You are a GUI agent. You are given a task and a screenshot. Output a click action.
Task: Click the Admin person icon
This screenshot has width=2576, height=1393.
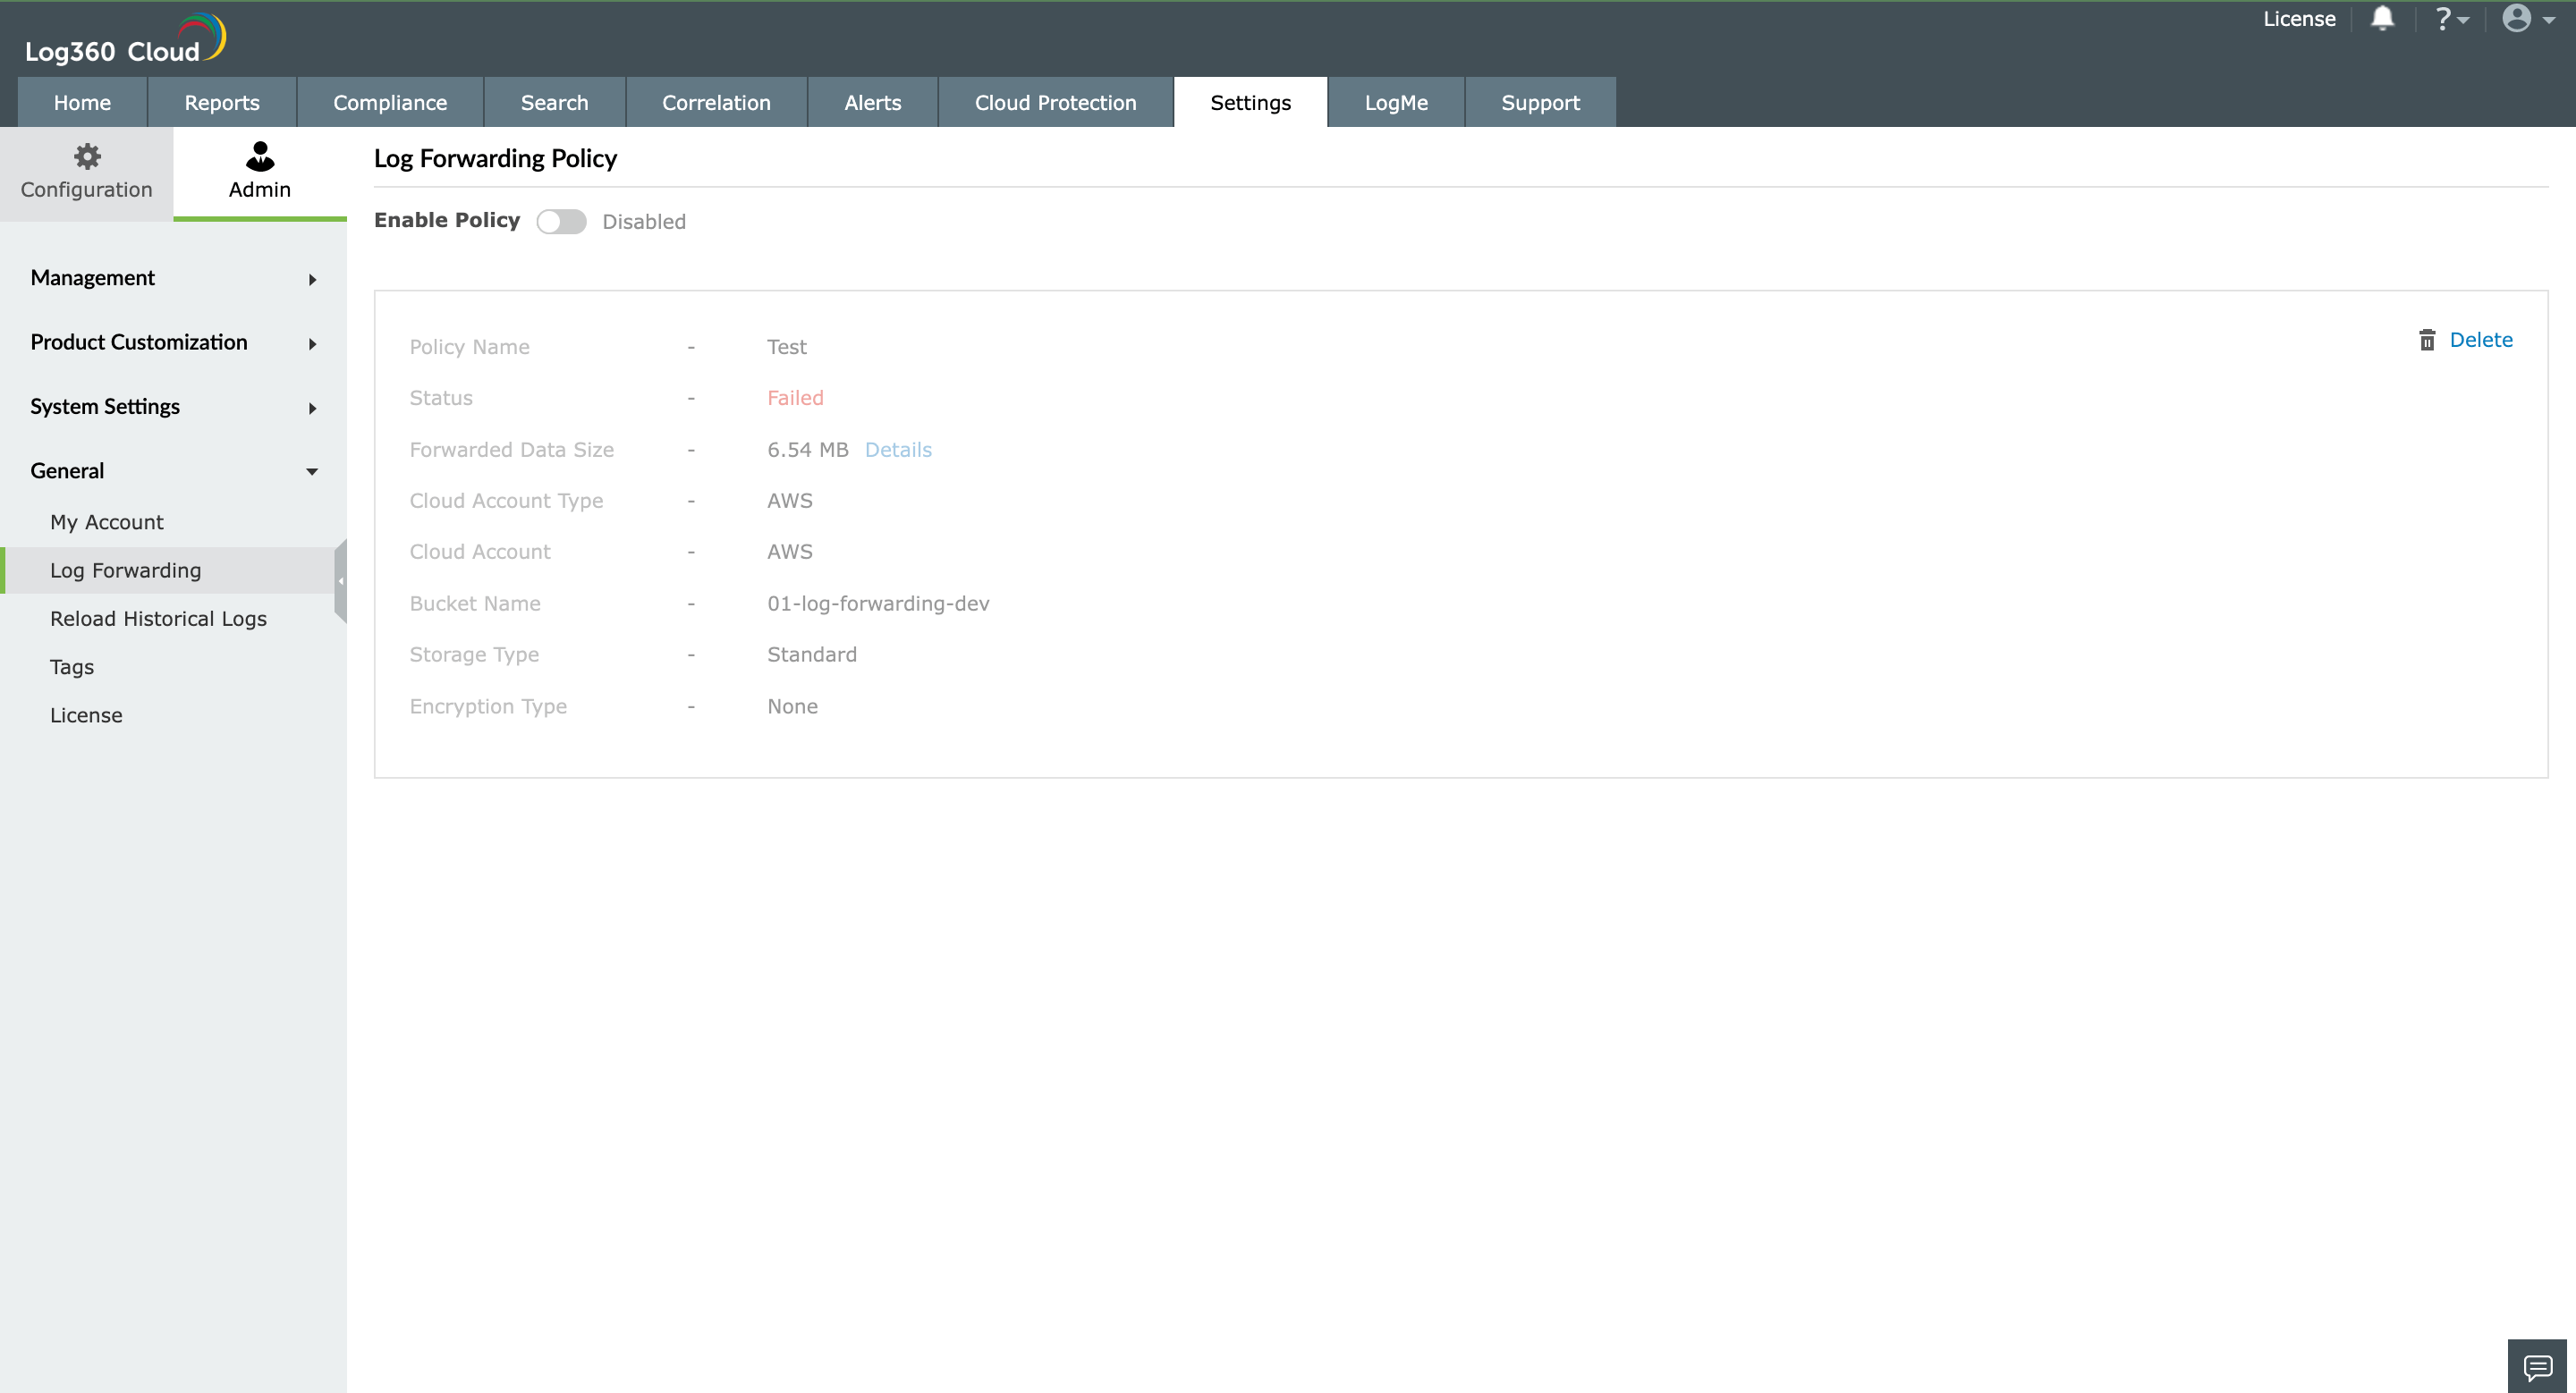pos(259,156)
